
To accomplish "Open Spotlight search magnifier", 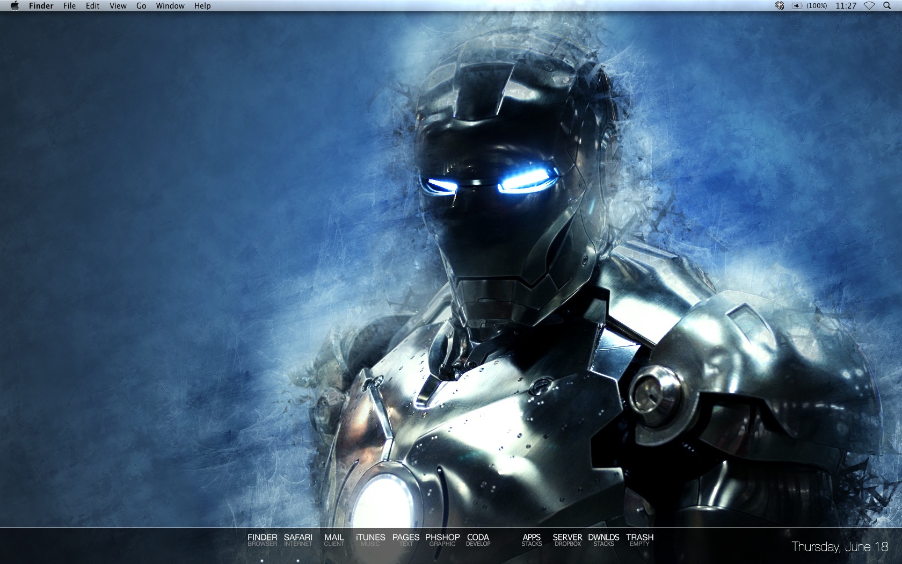I will 887,5.
